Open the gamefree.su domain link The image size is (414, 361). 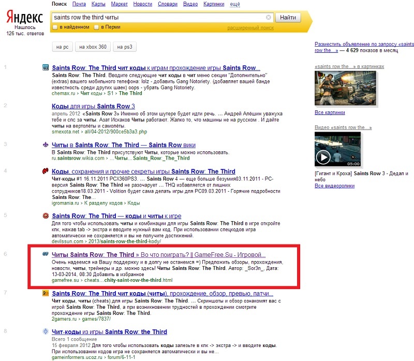point(65,280)
